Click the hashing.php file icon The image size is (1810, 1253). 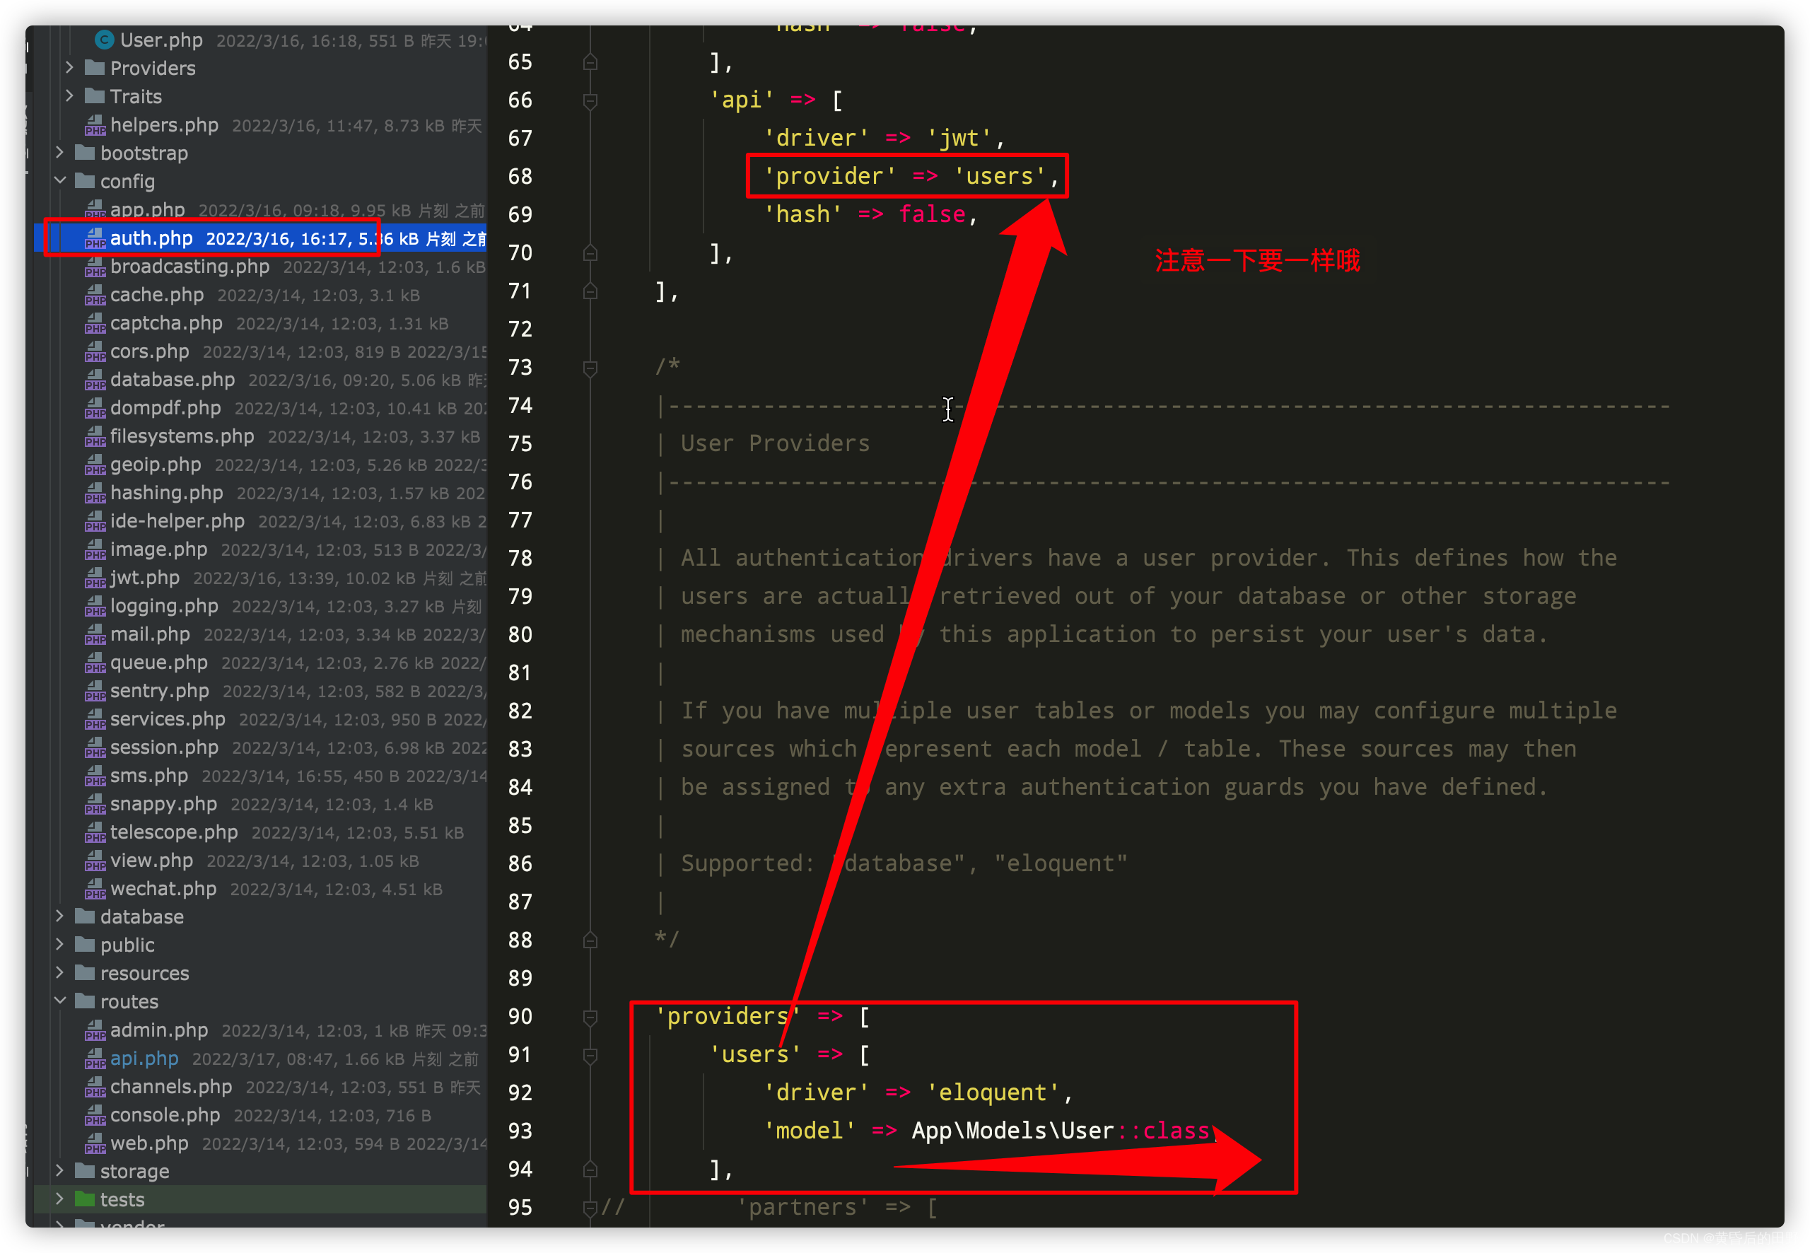[x=95, y=492]
